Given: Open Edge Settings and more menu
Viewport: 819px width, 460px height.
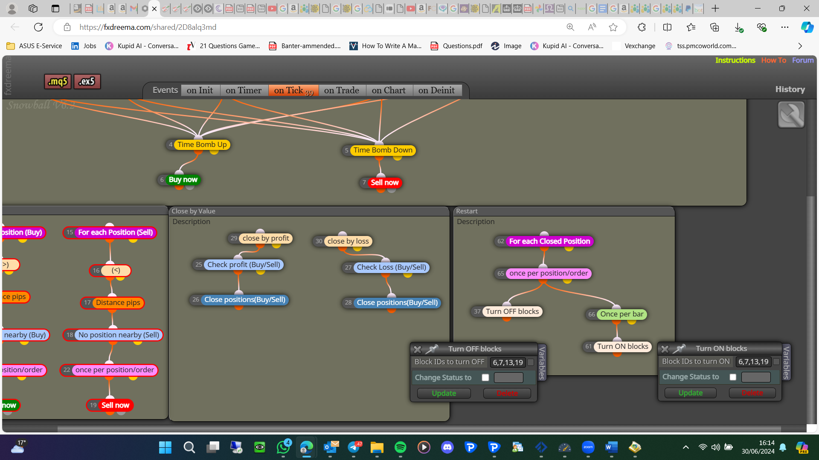Looking at the screenshot, I should [785, 27].
